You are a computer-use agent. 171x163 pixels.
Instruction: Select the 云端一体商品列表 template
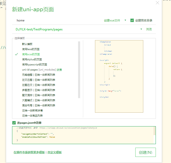tap(32, 115)
